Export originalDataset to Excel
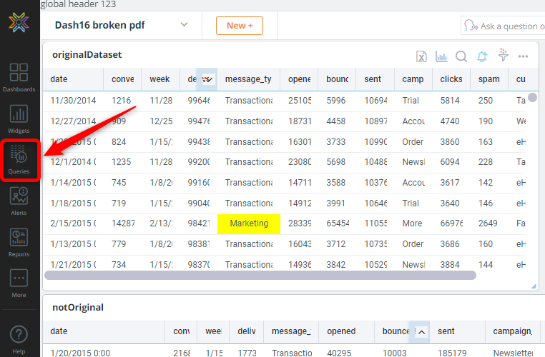This screenshot has height=357, width=545. click(x=422, y=56)
